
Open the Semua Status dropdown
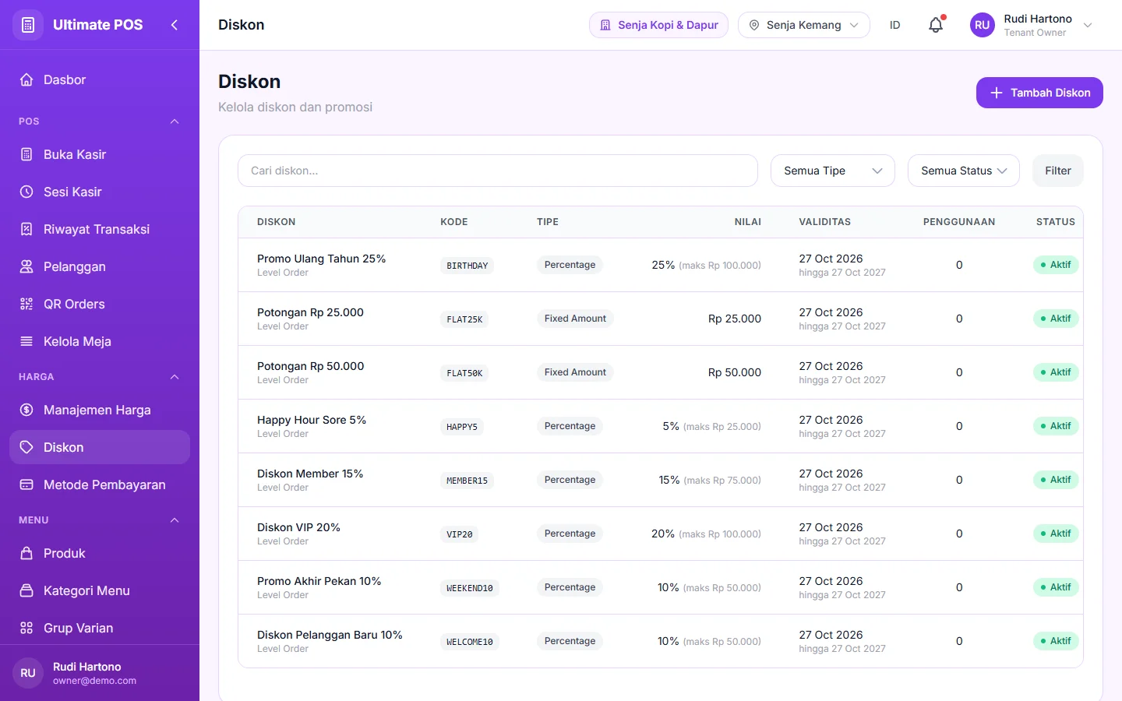pyautogui.click(x=964, y=171)
